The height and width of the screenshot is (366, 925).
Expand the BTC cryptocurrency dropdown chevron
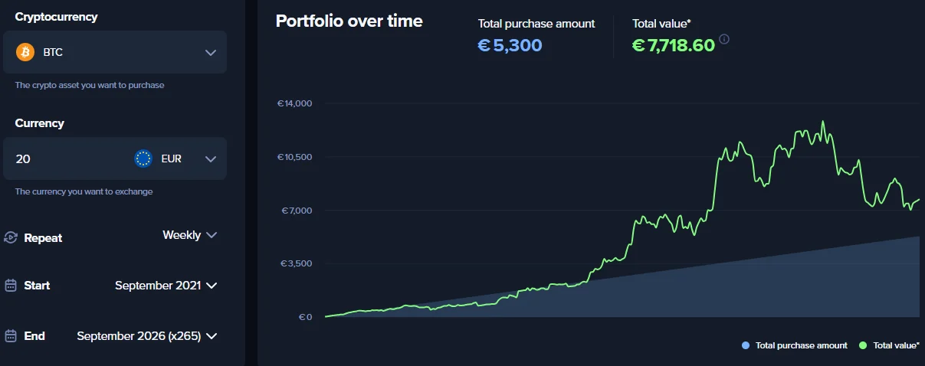coord(212,53)
